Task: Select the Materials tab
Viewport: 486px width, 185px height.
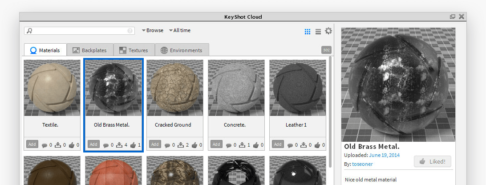Action: coord(45,50)
